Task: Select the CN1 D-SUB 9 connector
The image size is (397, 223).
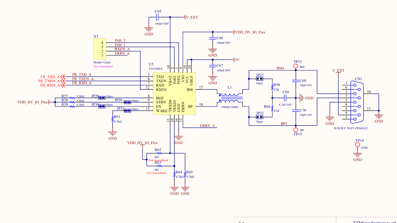Action: (x=357, y=102)
